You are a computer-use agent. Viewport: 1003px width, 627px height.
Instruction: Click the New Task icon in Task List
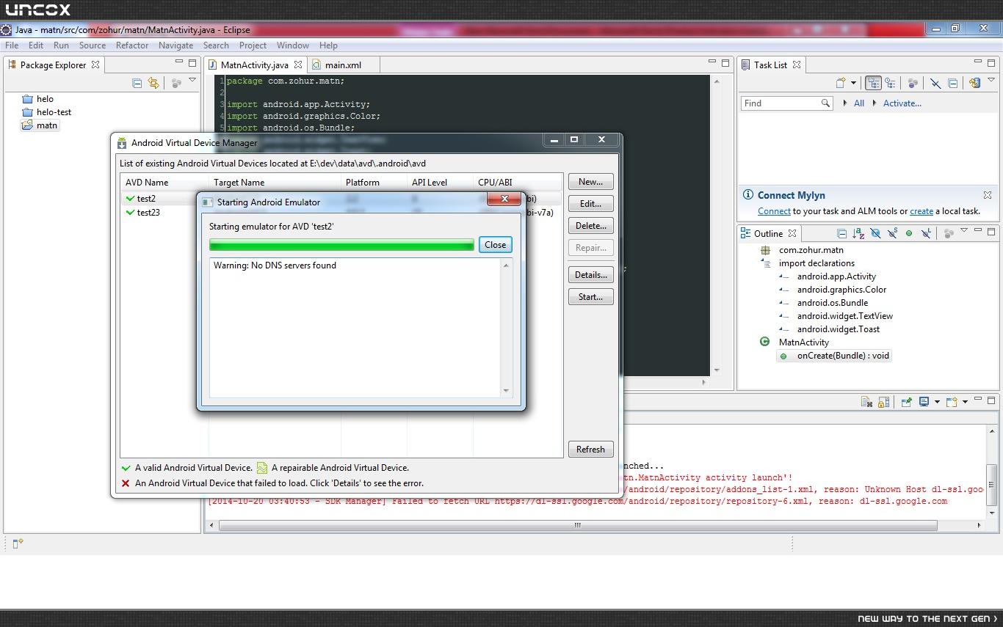(x=841, y=83)
